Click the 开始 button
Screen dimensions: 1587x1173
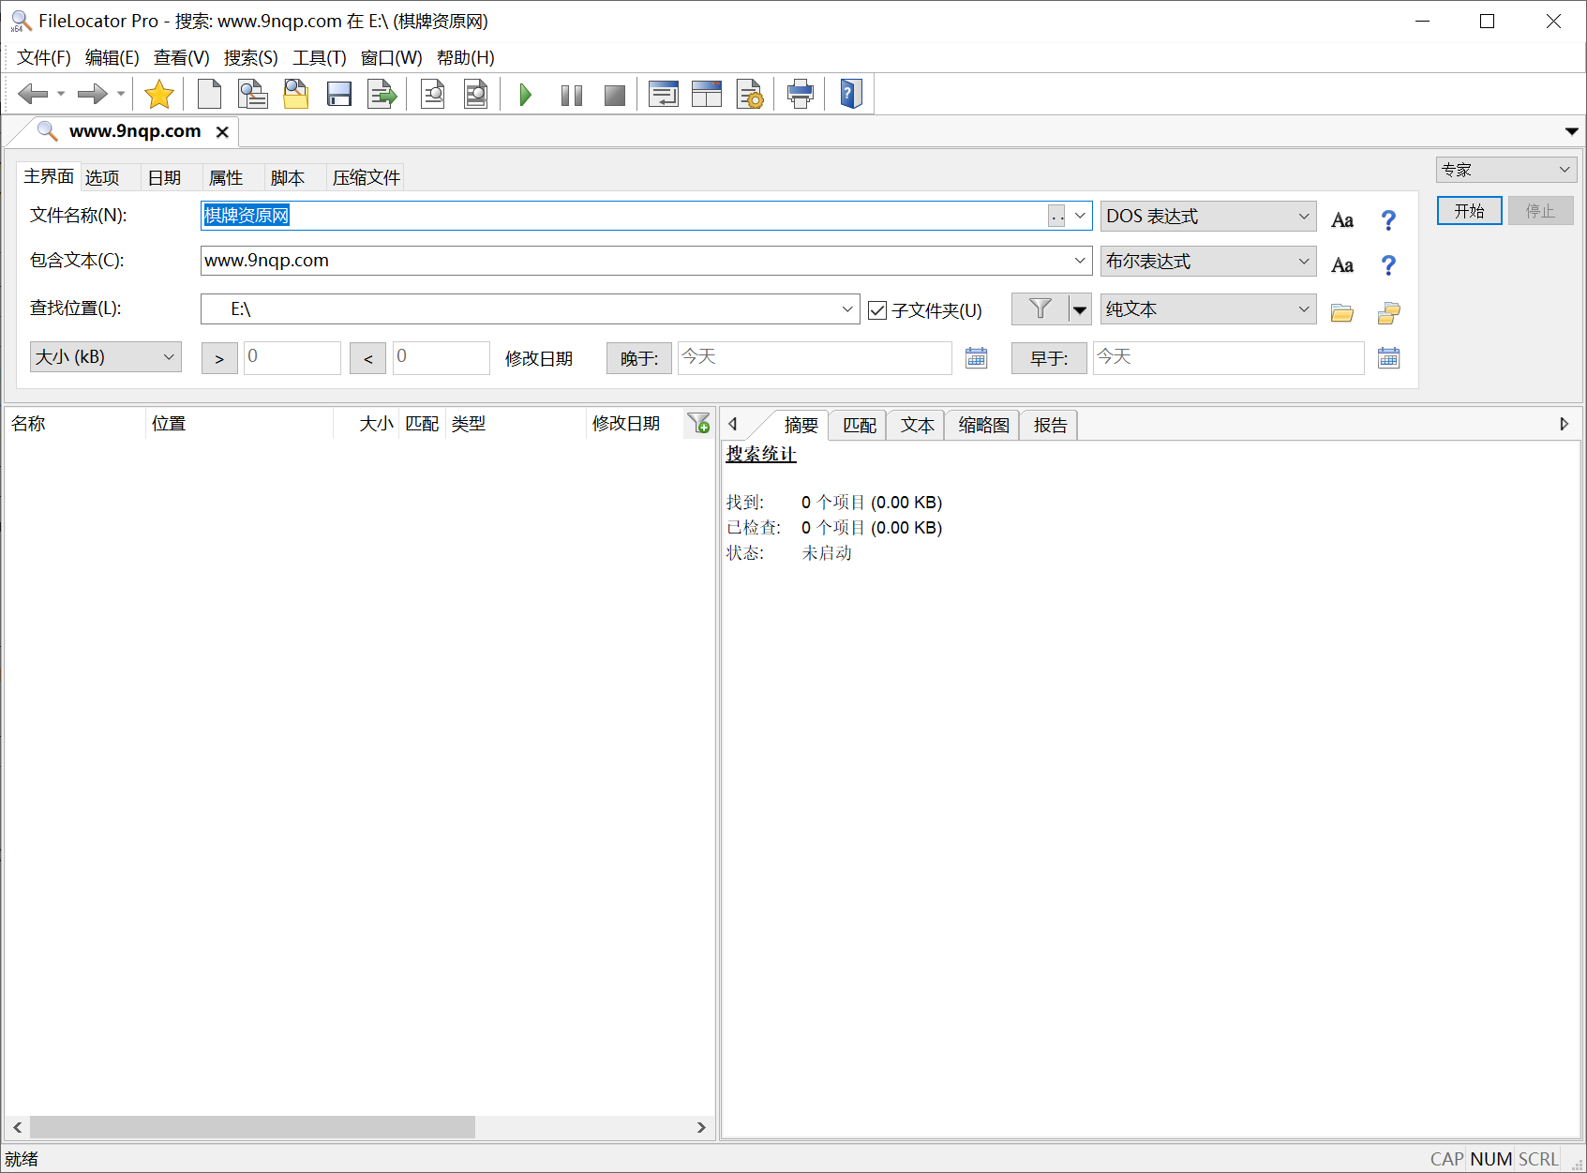[1469, 211]
